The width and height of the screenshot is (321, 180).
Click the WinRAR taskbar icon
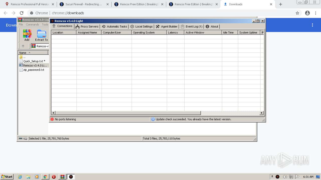coord(62,177)
